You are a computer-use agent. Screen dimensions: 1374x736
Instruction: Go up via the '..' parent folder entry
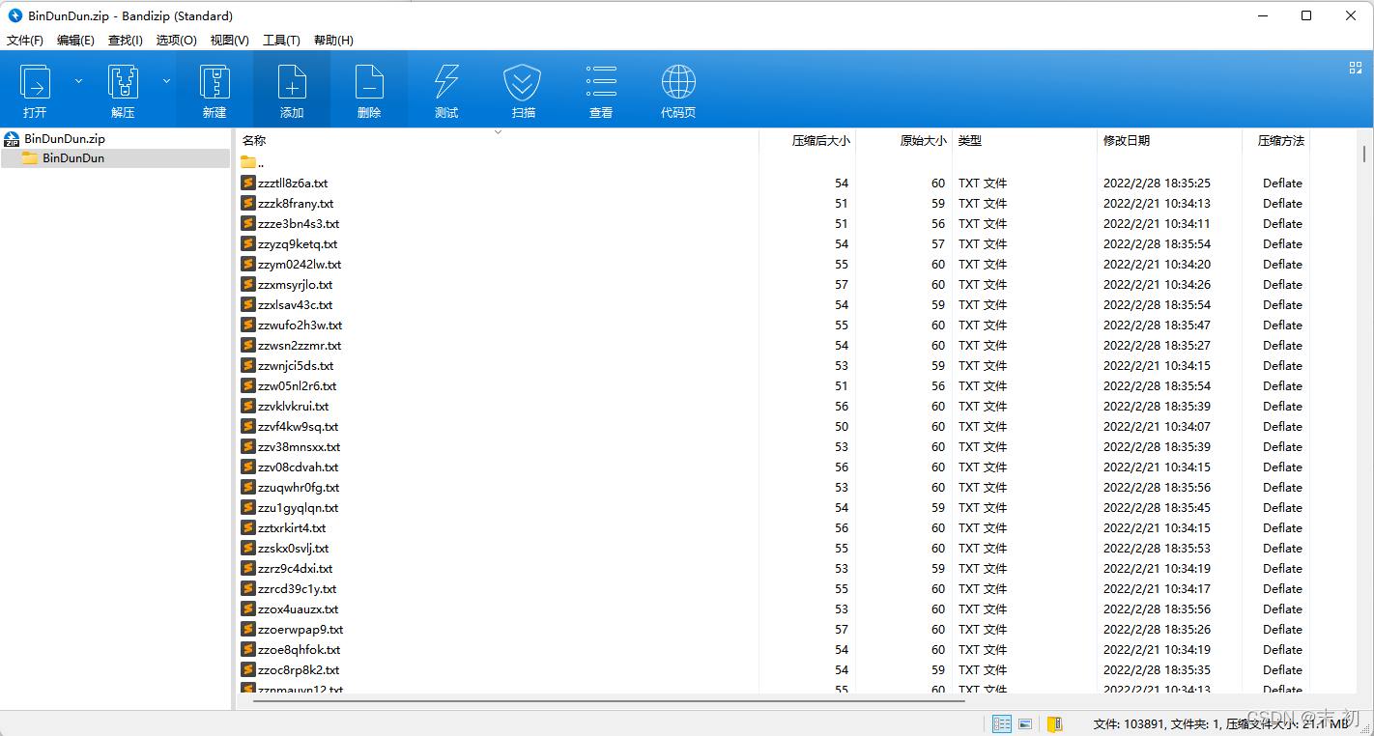coord(253,162)
